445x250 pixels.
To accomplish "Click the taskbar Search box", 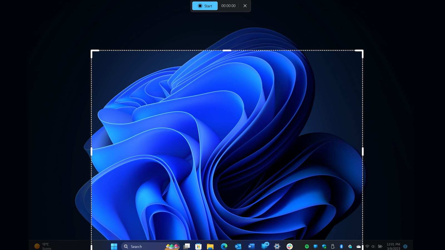I will (x=150, y=246).
